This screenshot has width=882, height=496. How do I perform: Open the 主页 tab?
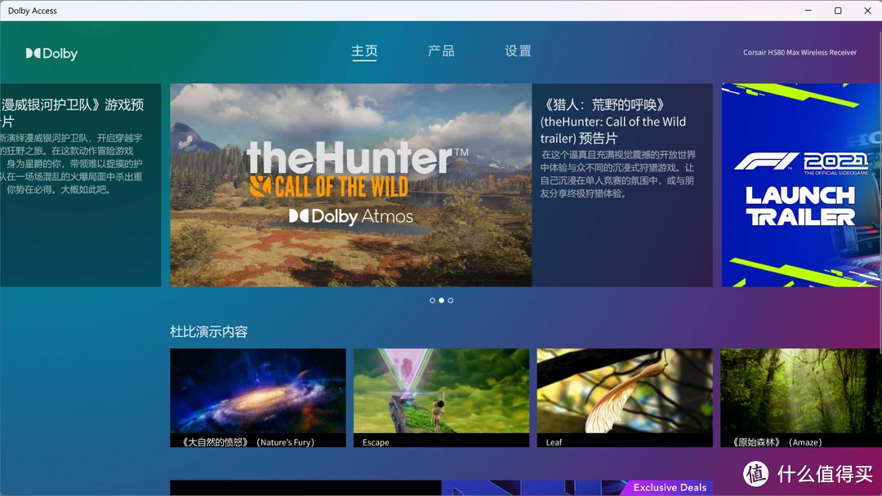(x=364, y=51)
